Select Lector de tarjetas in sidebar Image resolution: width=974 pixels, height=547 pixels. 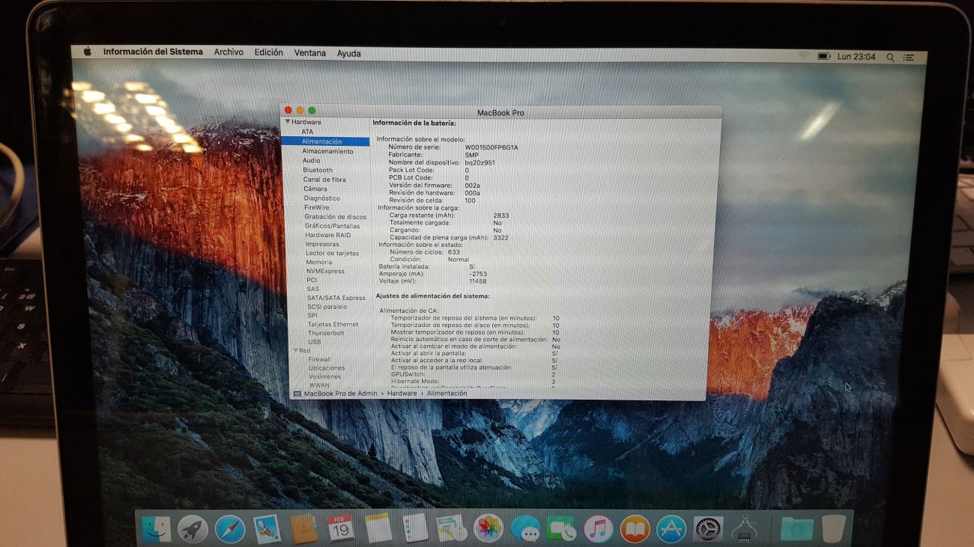[332, 253]
